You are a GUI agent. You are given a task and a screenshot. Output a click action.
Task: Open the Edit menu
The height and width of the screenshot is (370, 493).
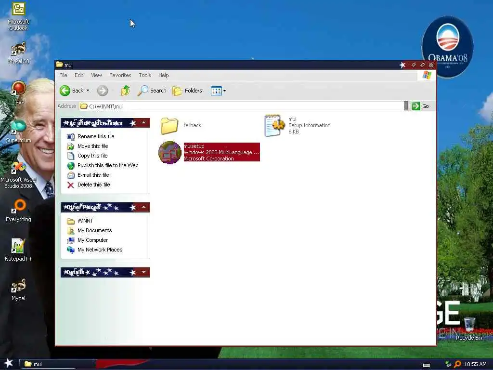point(79,75)
